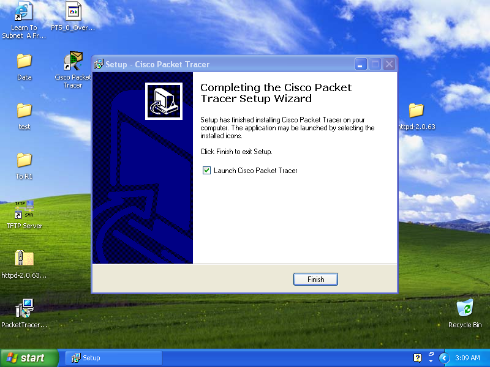Screen dimensions: 490x367
Task: Select the Recycle Bin icon
Action: pyautogui.click(x=465, y=308)
